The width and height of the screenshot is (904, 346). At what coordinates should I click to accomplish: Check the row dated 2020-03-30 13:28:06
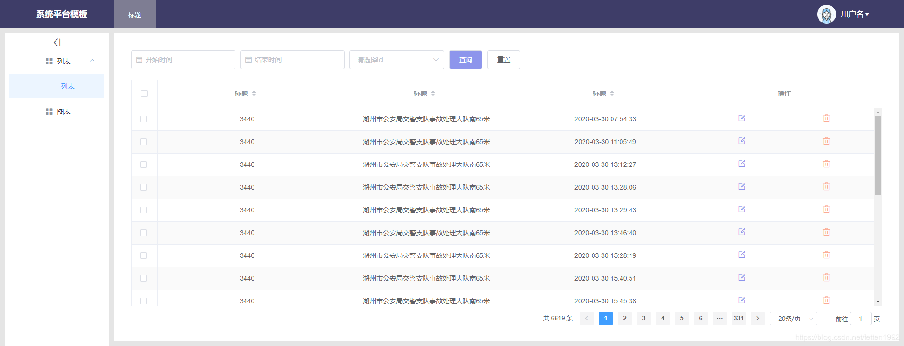[x=143, y=187]
